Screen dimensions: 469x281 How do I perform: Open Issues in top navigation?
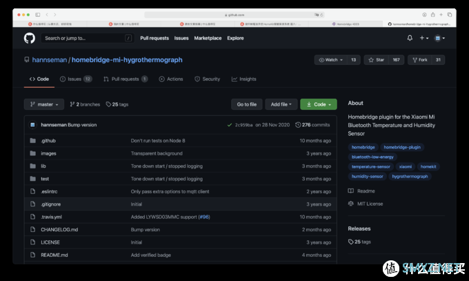tap(181, 38)
